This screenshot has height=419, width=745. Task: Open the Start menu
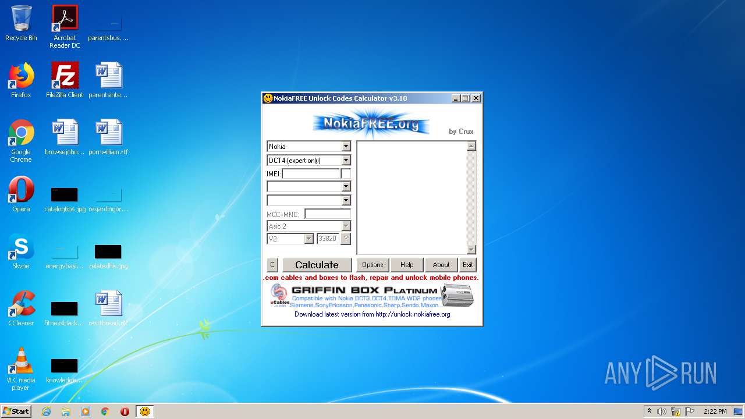pyautogui.click(x=16, y=411)
